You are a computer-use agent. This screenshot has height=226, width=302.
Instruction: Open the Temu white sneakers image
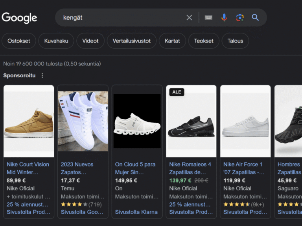pos(83,121)
